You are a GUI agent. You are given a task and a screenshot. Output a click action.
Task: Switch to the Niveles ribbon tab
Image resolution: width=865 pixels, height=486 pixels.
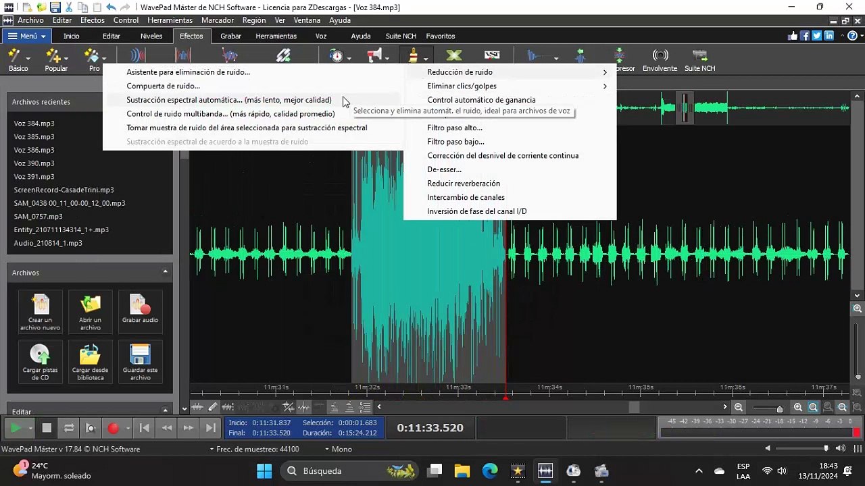[151, 36]
